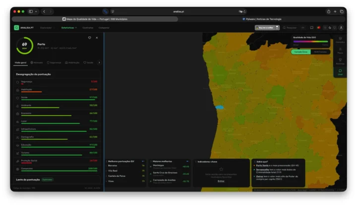Open the Comparar navigation item
The height and width of the screenshot is (205, 357).
point(104,28)
